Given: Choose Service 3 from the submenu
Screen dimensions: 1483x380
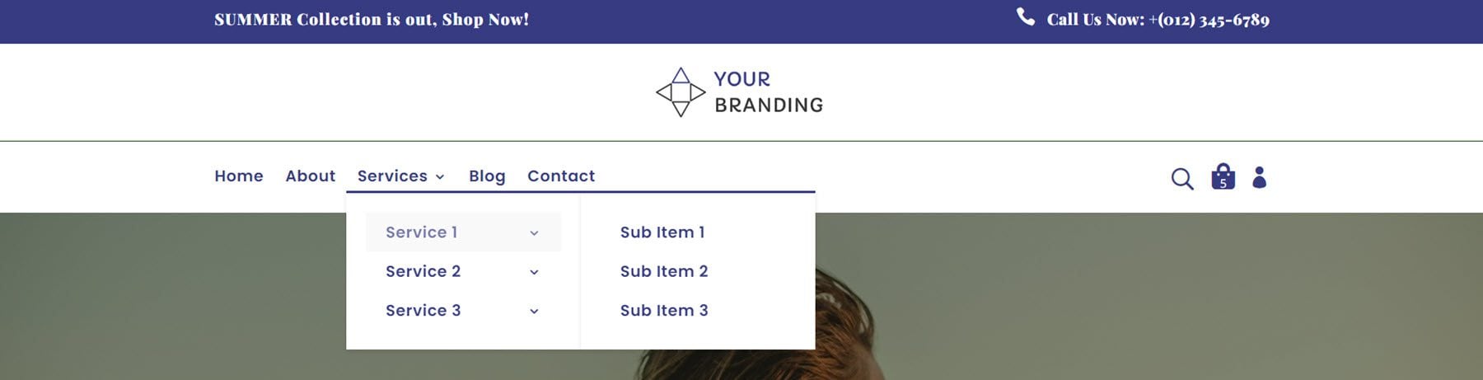Looking at the screenshot, I should pos(423,310).
